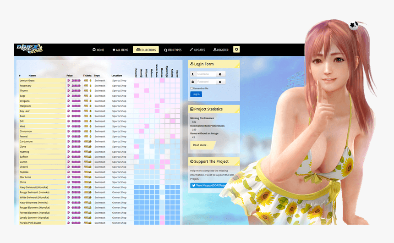Click the Tickets column header
Image resolution: width=394 pixels, height=243 pixels.
click(x=87, y=76)
